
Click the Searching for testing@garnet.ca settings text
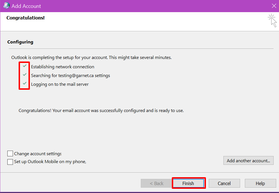tap(71, 76)
